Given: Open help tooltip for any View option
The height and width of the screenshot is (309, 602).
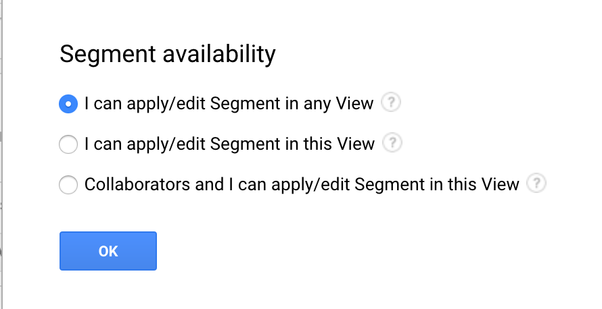Looking at the screenshot, I should 391,103.
